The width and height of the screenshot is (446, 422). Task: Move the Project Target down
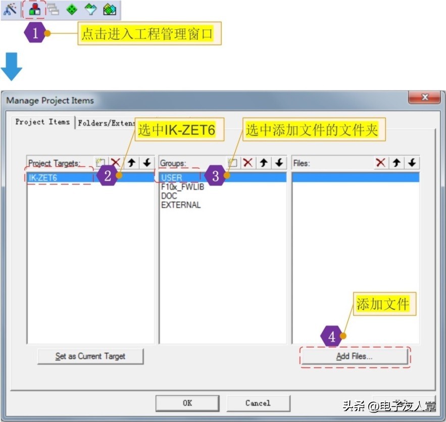point(147,163)
